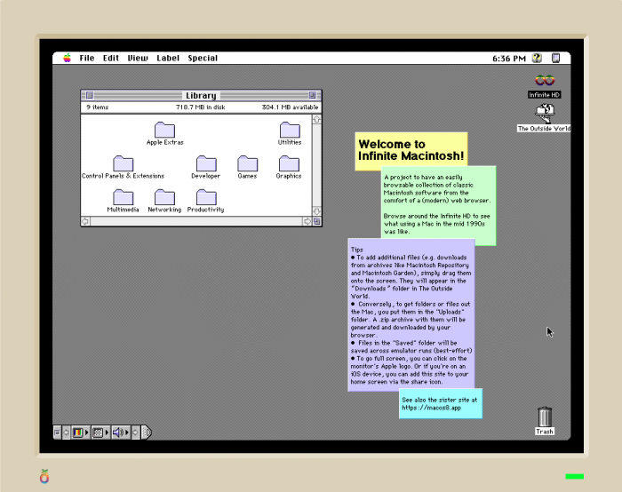Click the "9 items" text in Library header

pos(98,107)
